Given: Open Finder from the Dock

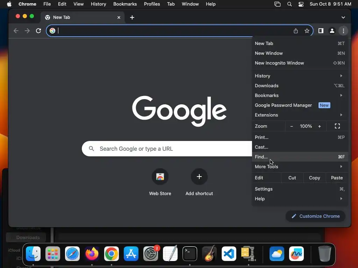Looking at the screenshot, I should click(33, 254).
